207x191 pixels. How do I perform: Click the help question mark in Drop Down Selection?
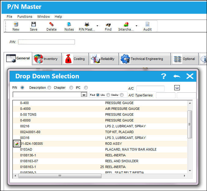(164, 76)
